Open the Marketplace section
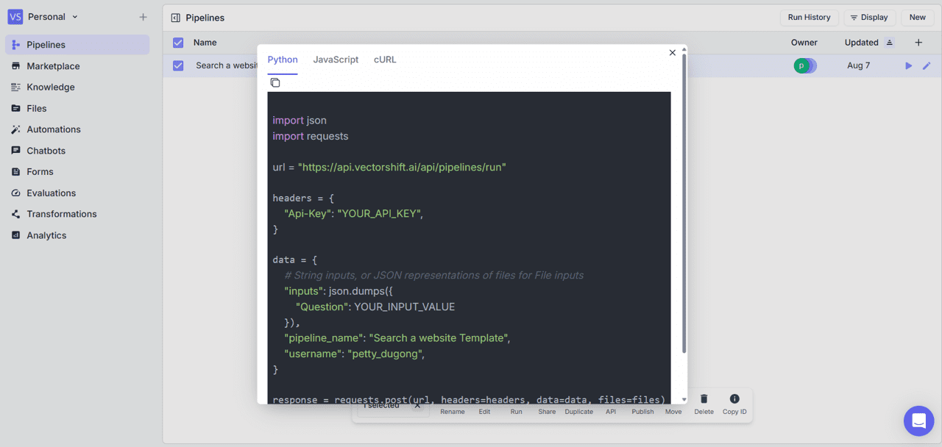 click(54, 65)
